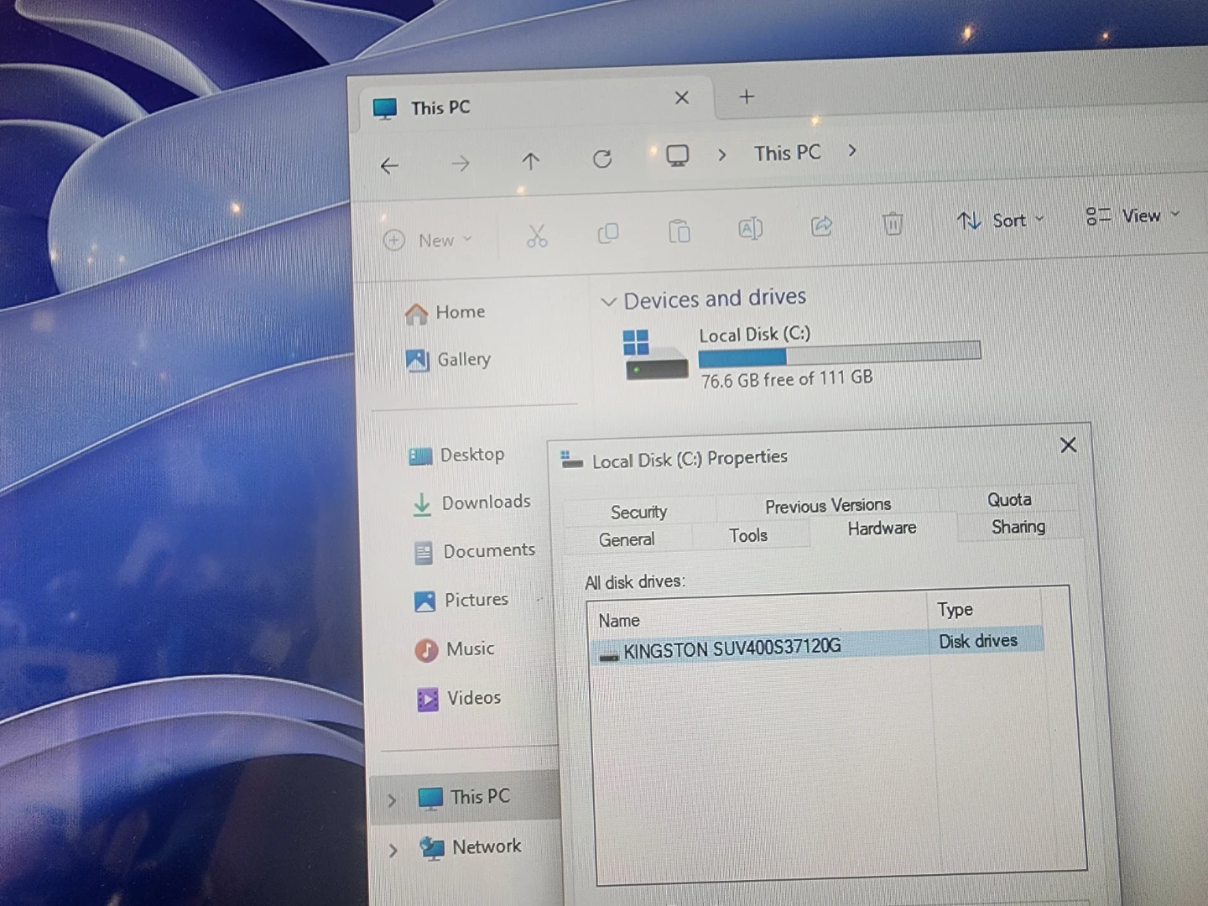Switch to the Security tab
Viewport: 1208px width, 906px height.
coord(638,512)
